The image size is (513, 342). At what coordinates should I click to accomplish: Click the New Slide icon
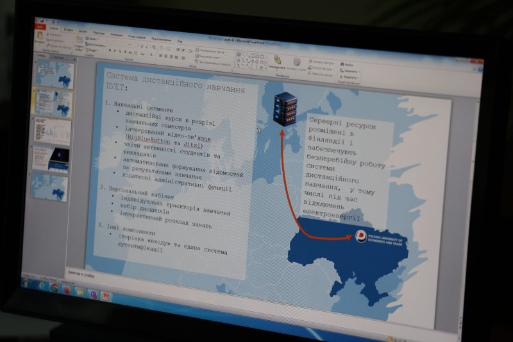(x=80, y=42)
